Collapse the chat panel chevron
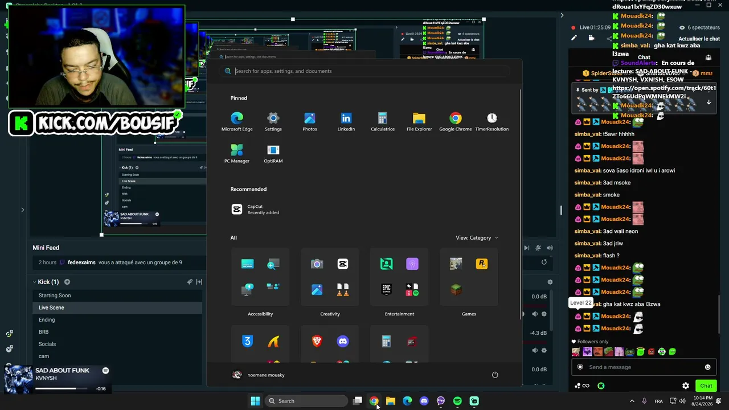Image resolution: width=729 pixels, height=410 pixels. click(562, 15)
